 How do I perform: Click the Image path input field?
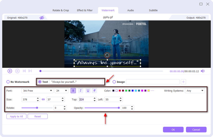[153, 82]
